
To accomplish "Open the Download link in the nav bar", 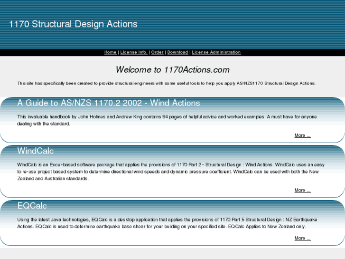I will point(177,52).
